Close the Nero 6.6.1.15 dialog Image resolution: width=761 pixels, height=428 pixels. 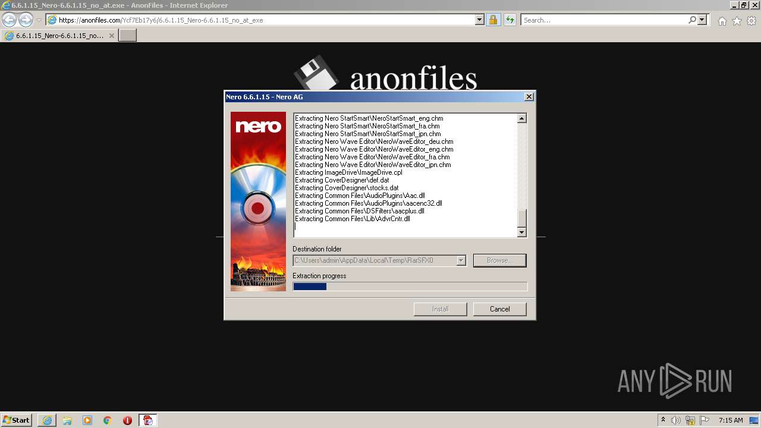point(529,97)
